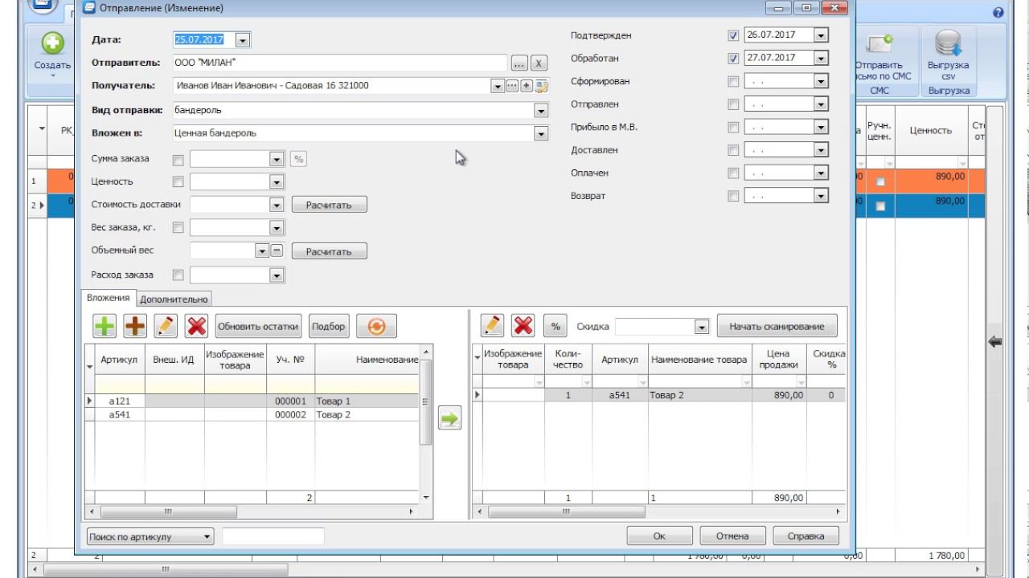The height and width of the screenshot is (578, 1029).
Task: Expand the Получатель dropdown list
Action: (x=498, y=86)
